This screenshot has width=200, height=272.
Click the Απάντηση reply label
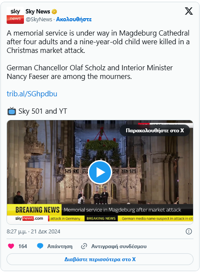pos(60,246)
